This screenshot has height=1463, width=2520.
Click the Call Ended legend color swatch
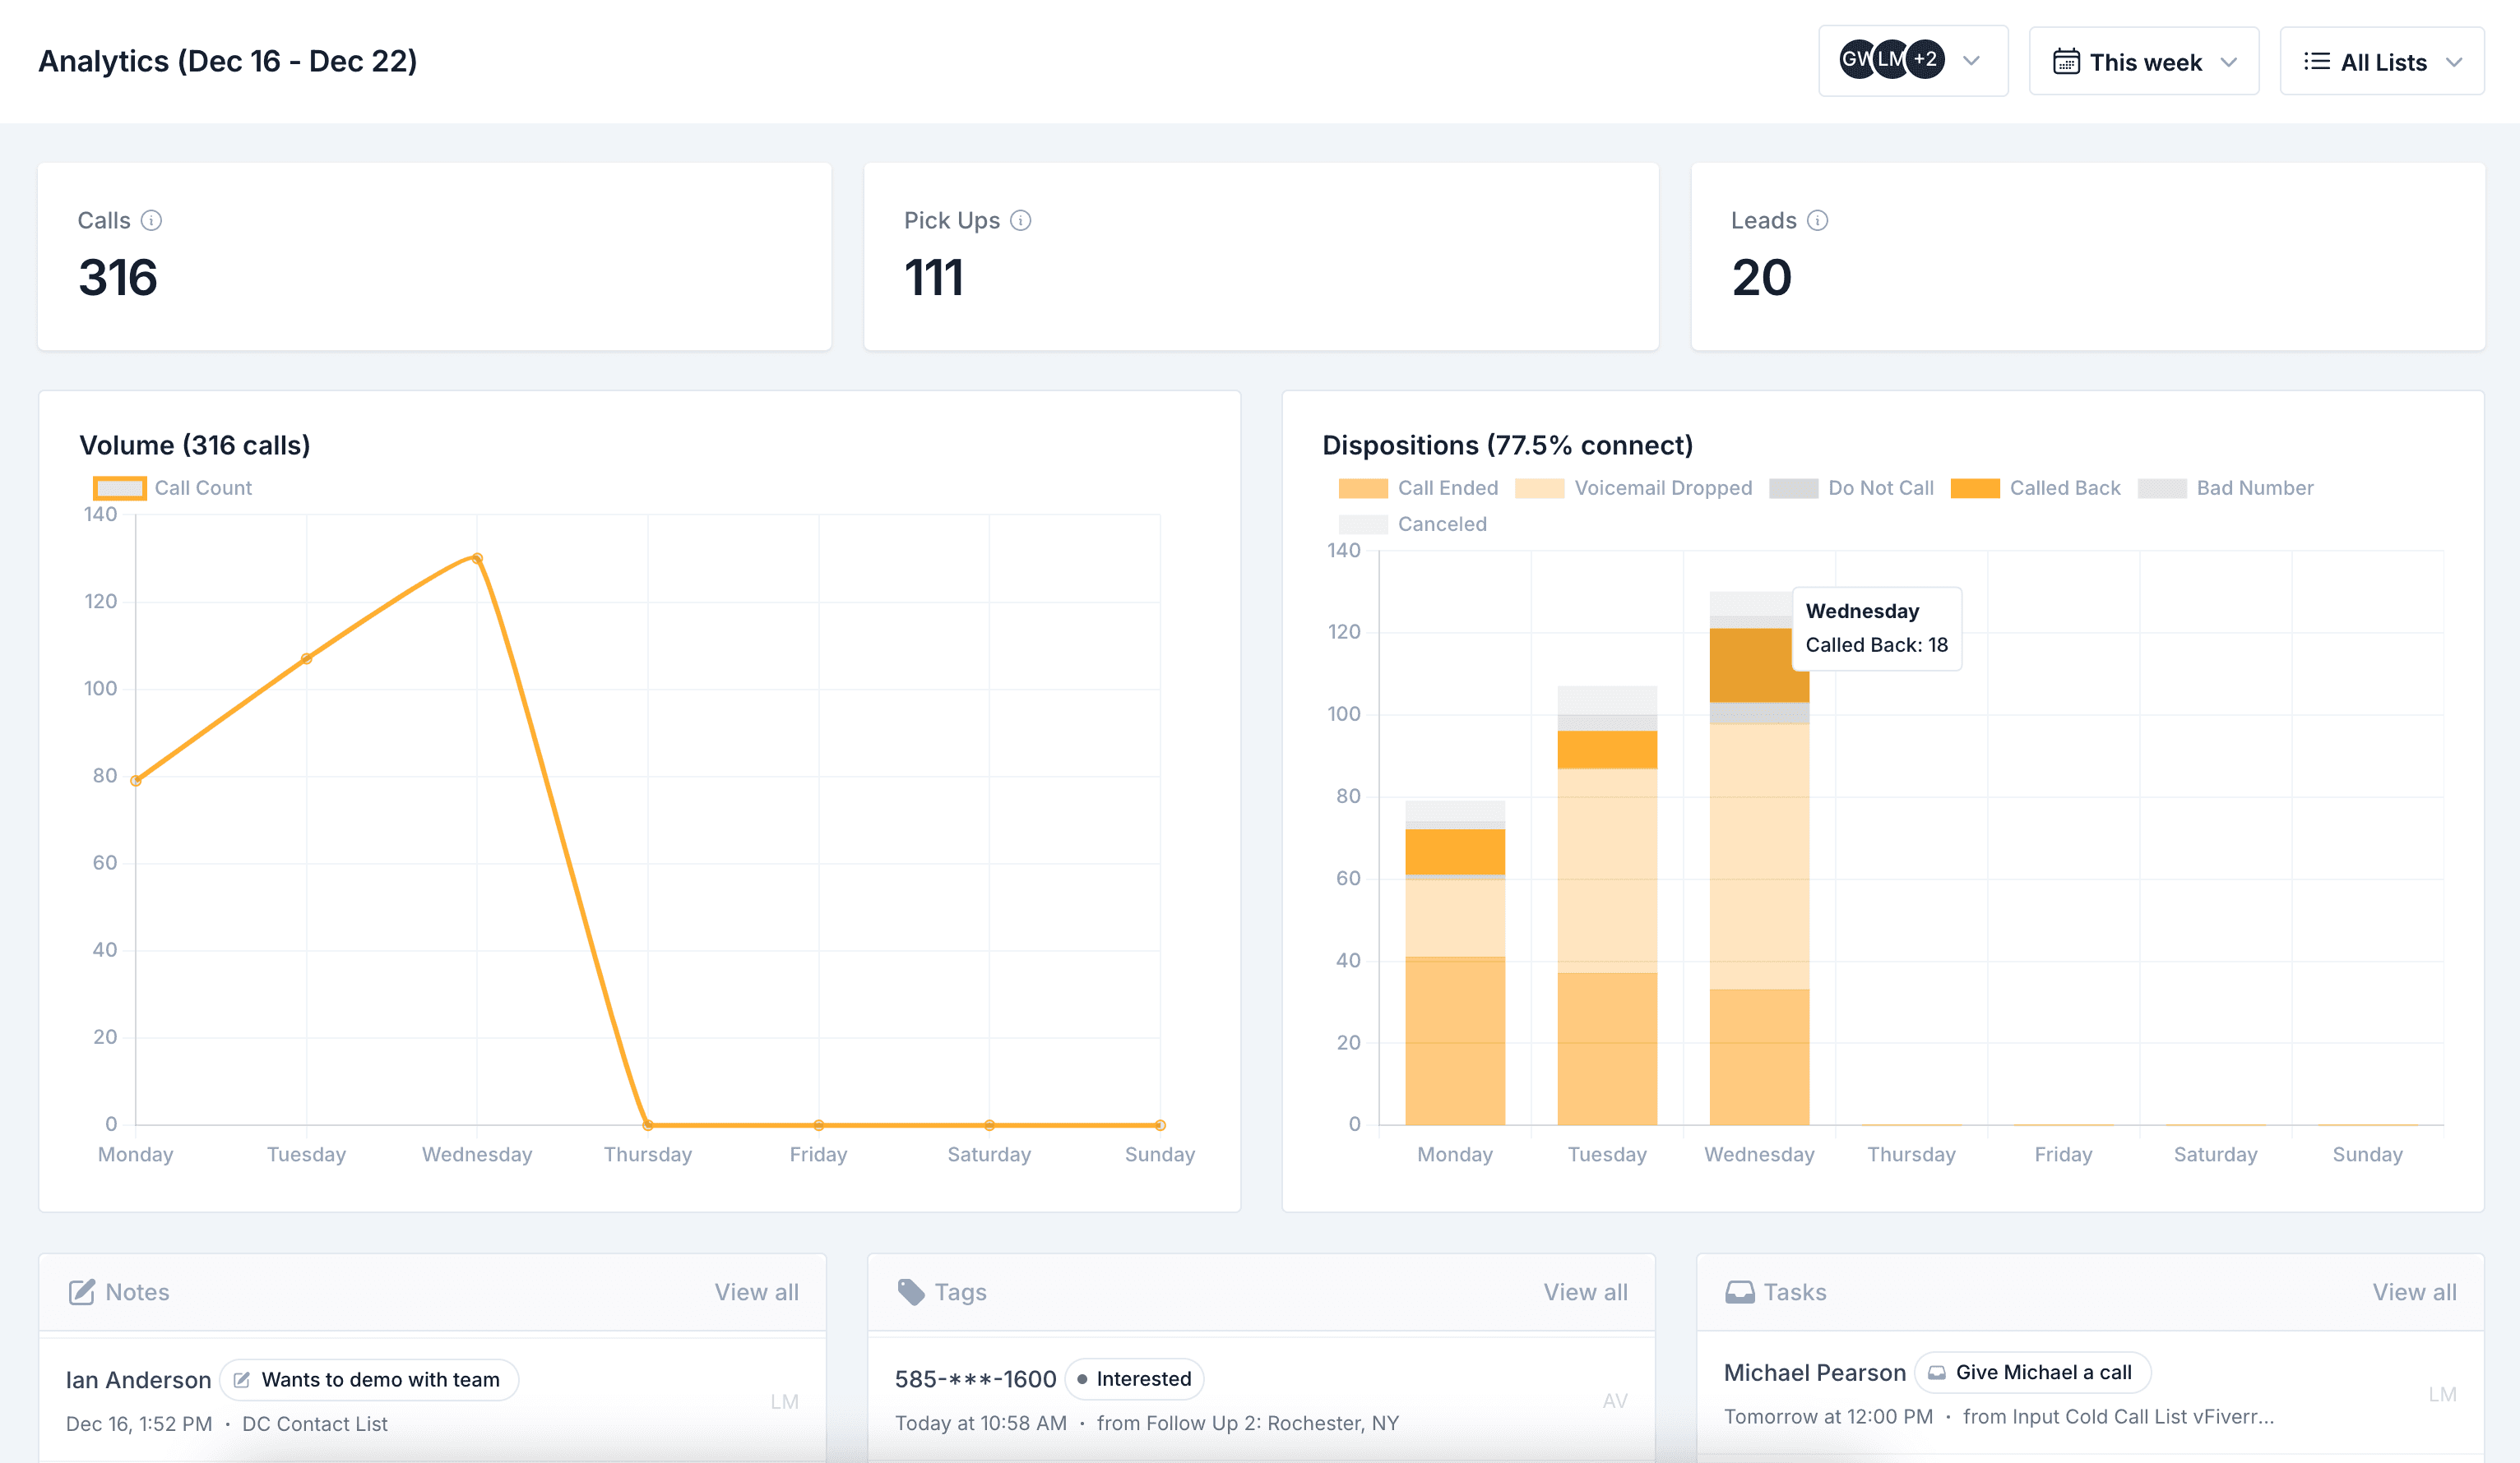tap(1362, 487)
